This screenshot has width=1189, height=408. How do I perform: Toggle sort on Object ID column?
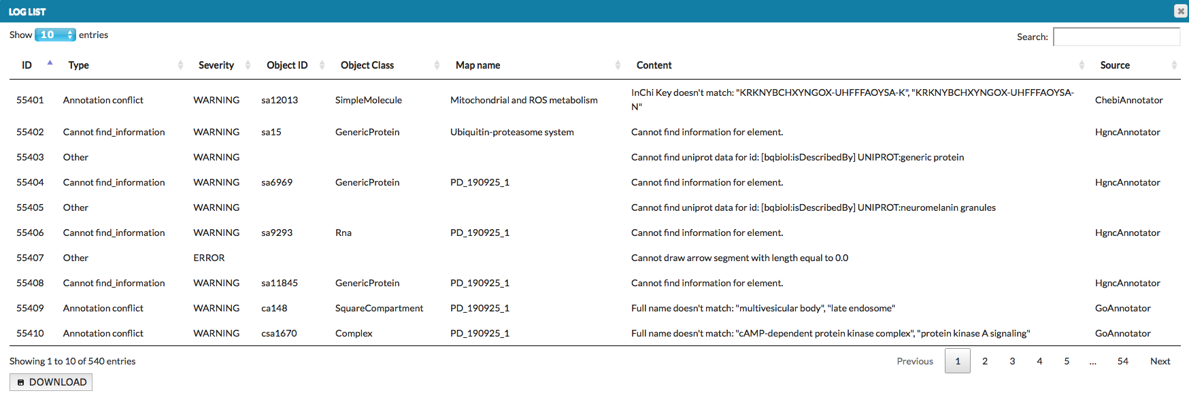tap(322, 65)
